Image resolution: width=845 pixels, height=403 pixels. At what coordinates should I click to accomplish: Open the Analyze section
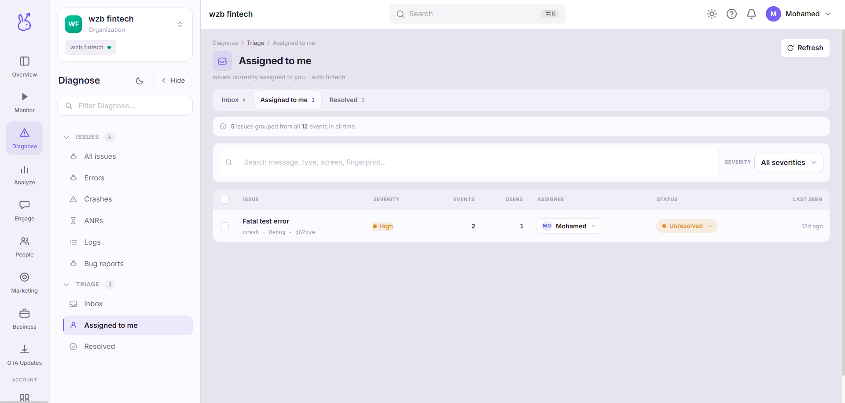(25, 175)
